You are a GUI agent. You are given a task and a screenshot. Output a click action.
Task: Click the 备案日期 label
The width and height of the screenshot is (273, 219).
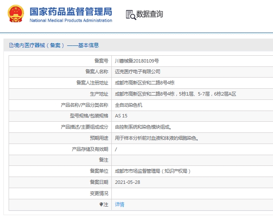pyautogui.click(x=99, y=182)
